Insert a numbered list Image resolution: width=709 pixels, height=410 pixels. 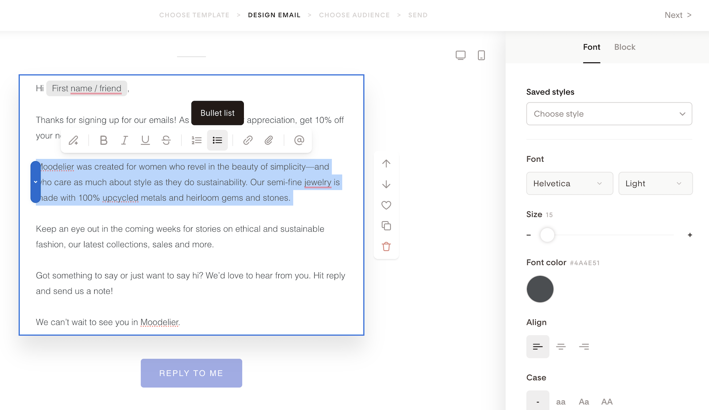click(x=196, y=140)
